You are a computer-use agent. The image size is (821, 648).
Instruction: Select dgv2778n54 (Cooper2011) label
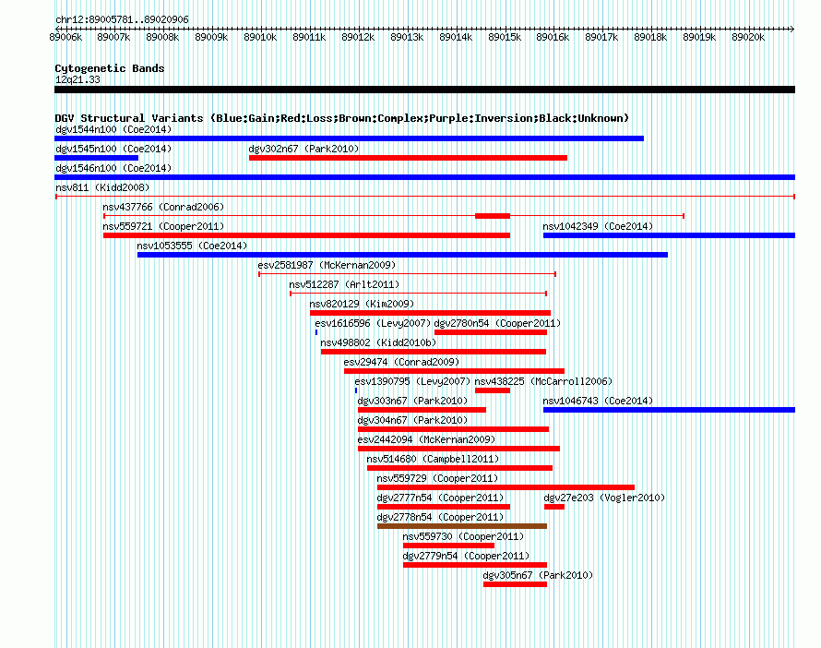pyautogui.click(x=440, y=517)
